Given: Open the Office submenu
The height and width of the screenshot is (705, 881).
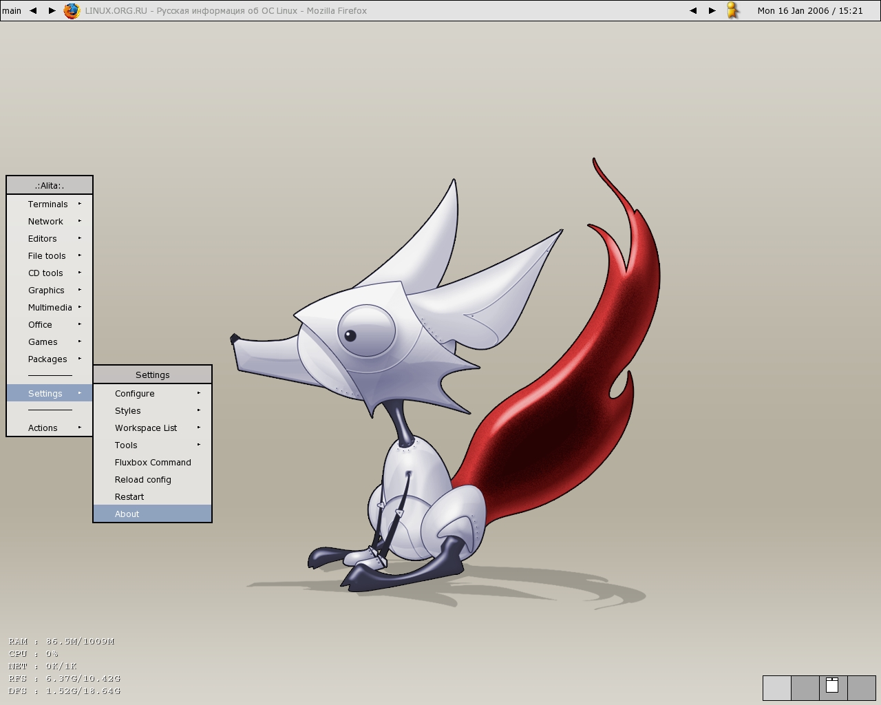Looking at the screenshot, I should pyautogui.click(x=50, y=324).
